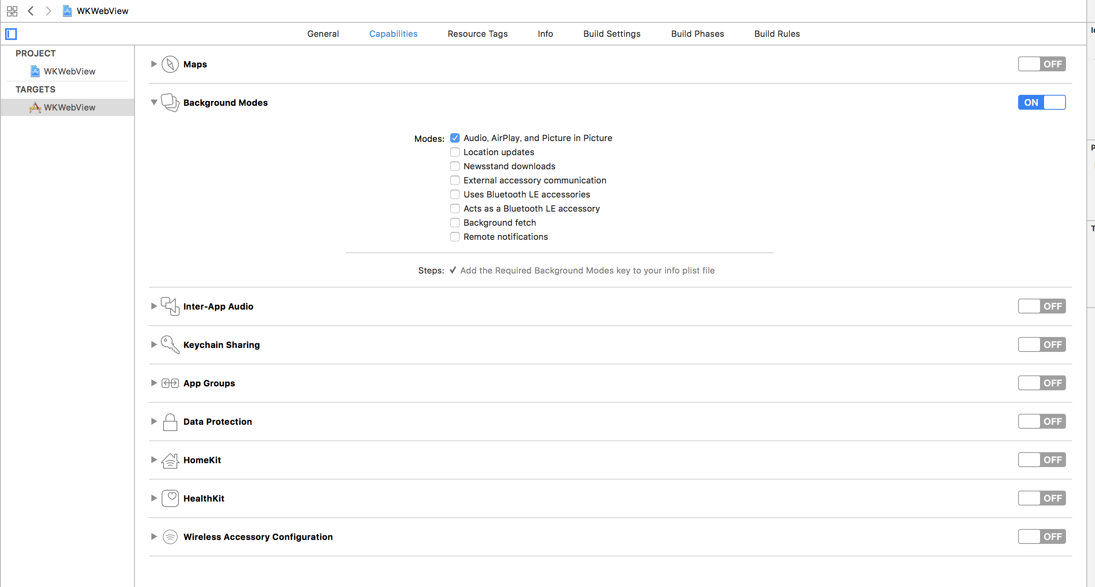Collapse the Background Modes section triangle
Viewport: 1095px width, 587px height.
(x=154, y=102)
